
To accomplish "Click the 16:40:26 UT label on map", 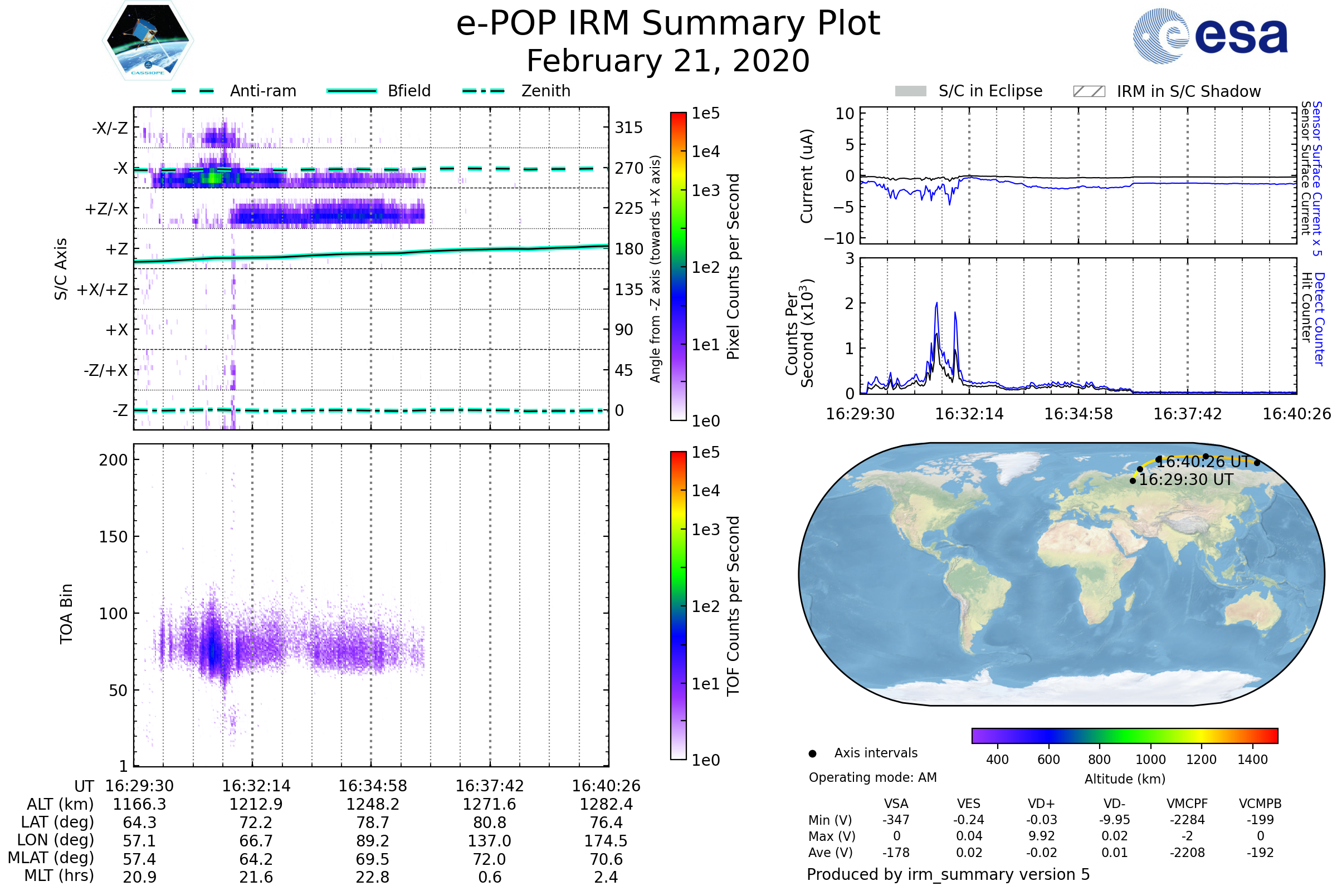I will (1203, 462).
